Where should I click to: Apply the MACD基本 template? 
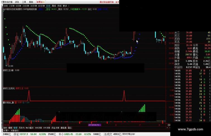point(30,128)
